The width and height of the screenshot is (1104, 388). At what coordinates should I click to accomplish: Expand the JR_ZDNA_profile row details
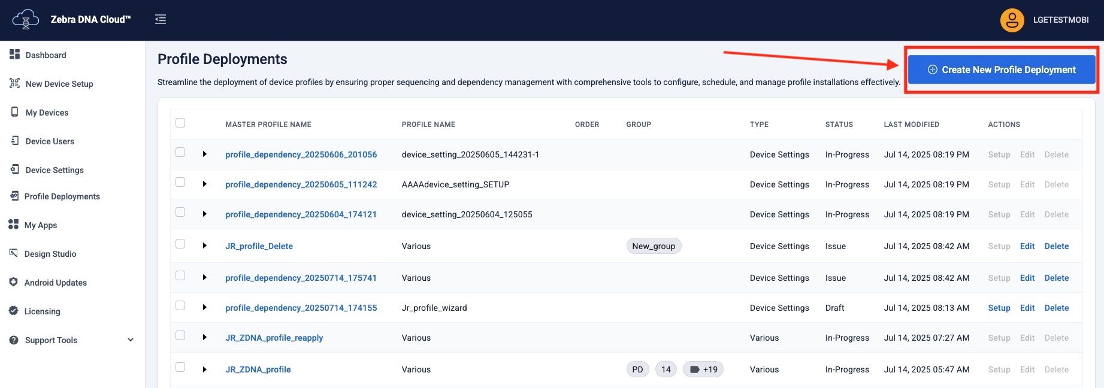tap(205, 369)
